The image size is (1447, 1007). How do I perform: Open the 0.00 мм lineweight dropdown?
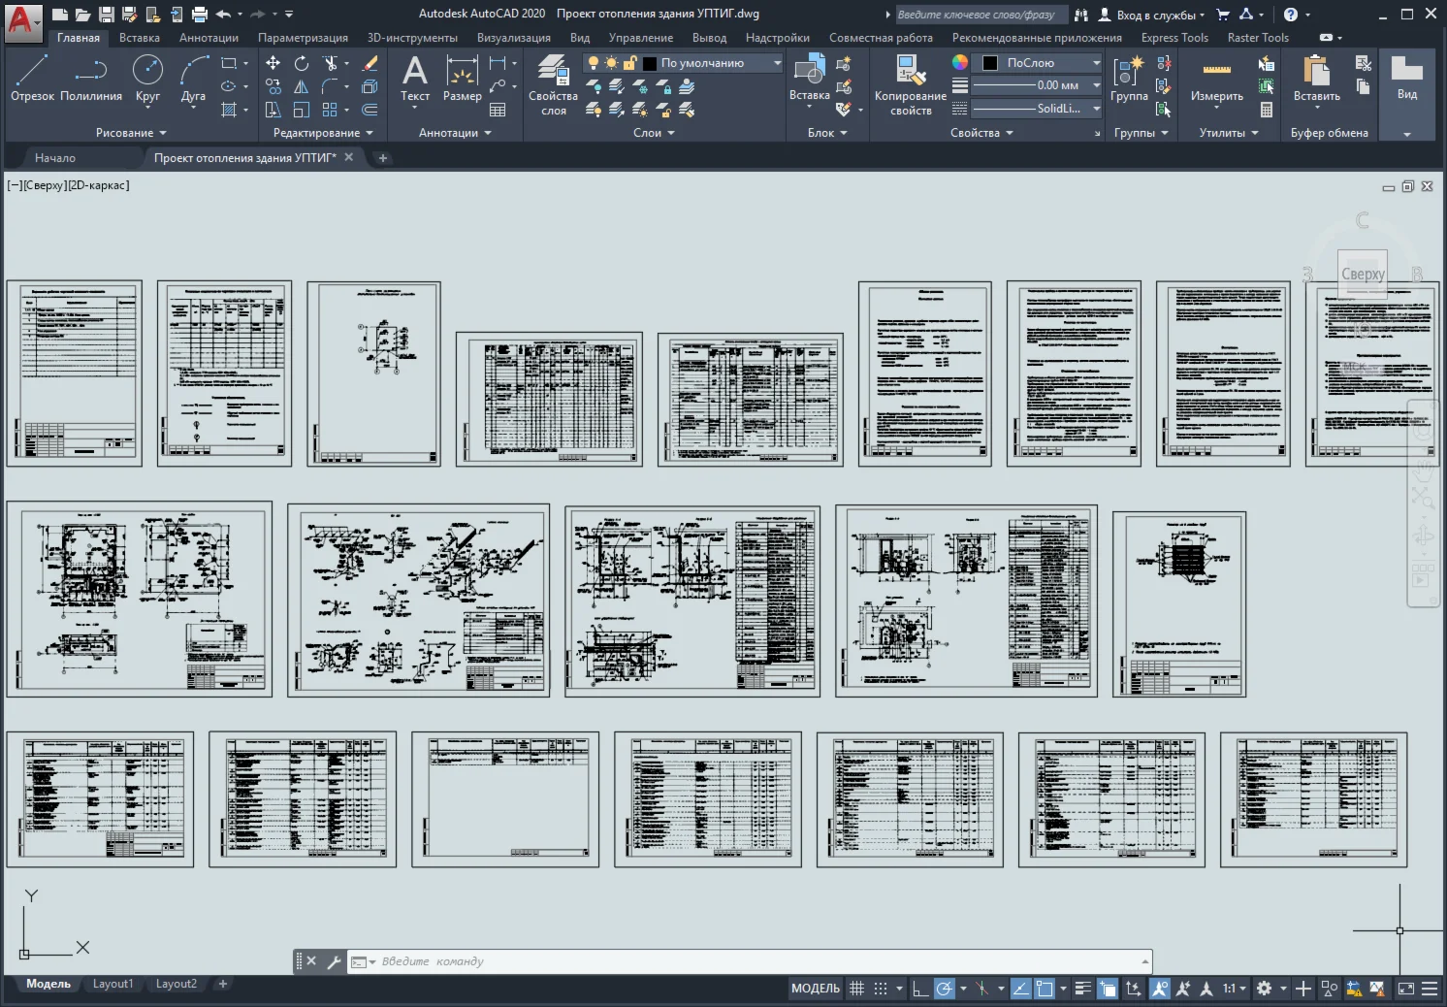tap(1038, 85)
